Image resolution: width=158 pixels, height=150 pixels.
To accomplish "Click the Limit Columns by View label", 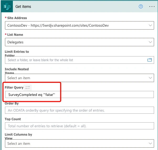I will 18,136.
